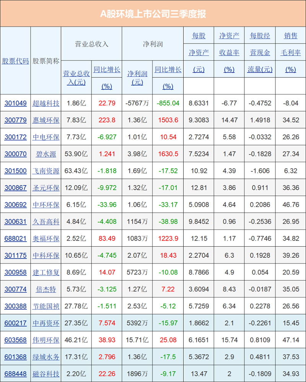
Task: Sort by 销售毛利率 column header
Action: 290,52
